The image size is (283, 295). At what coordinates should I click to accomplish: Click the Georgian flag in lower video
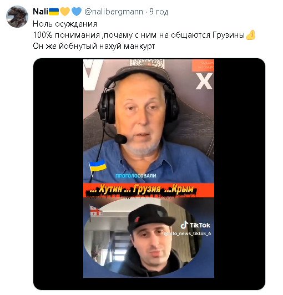tap(96, 211)
